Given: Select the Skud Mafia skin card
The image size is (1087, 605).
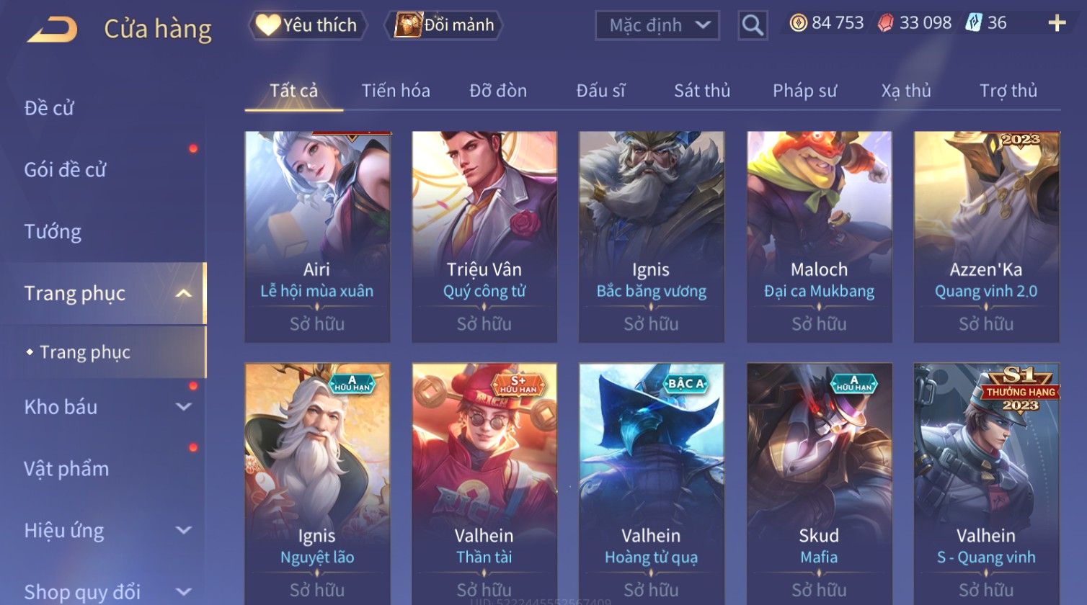Looking at the screenshot, I should 819,483.
